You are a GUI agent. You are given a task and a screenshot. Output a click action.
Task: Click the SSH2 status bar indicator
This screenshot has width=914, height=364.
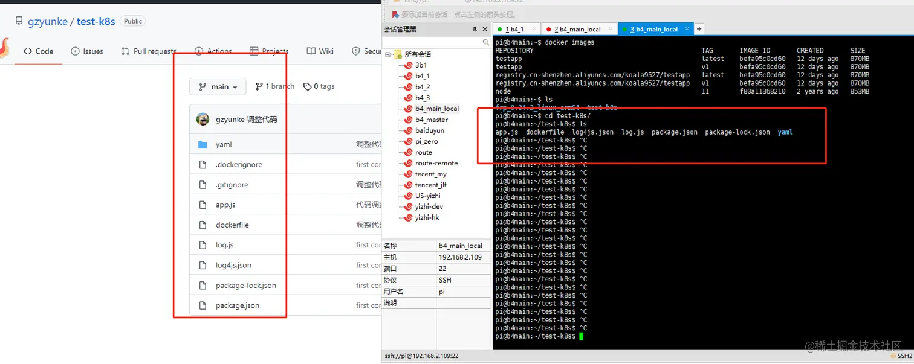coord(900,356)
